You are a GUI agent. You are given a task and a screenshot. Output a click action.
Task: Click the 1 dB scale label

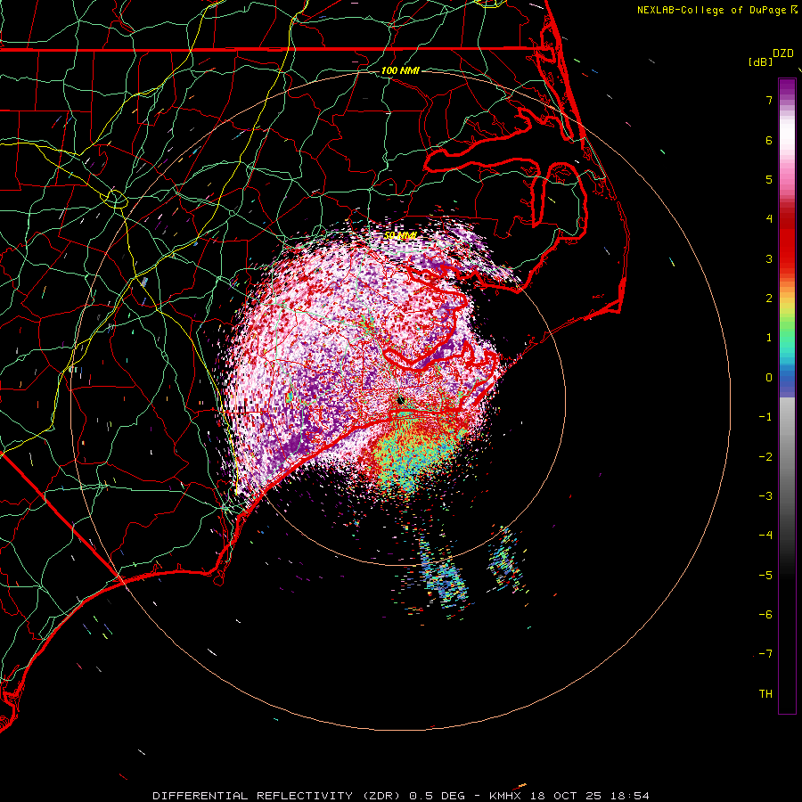tap(769, 338)
